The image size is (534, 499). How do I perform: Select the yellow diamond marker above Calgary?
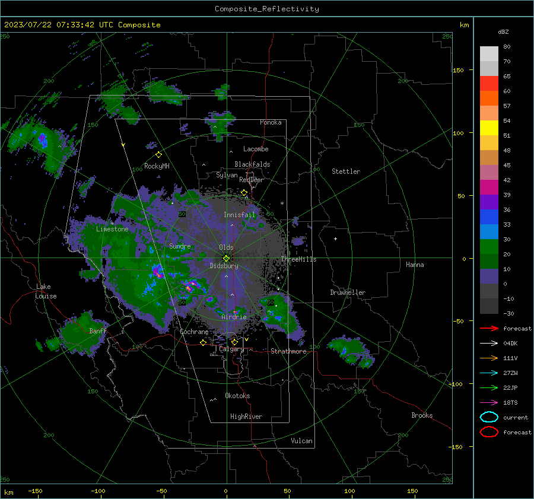point(234,342)
